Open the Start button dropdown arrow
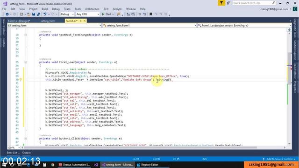Viewport: 299px width, 168px height. click(113, 14)
